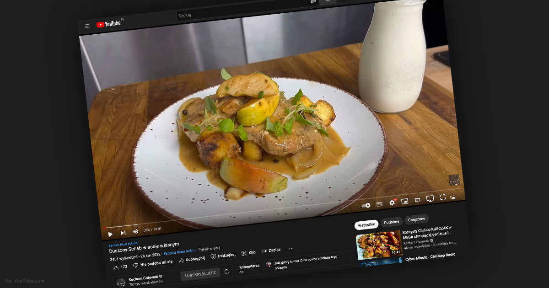Toggle the autoplay switch in the player

pos(366,205)
